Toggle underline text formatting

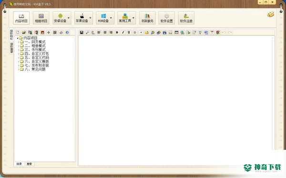129,32
